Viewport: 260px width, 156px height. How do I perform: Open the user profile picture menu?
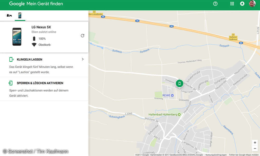pyautogui.click(x=252, y=4)
